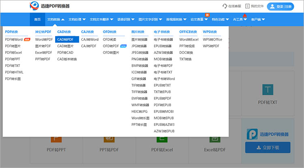The image size is (304, 168).
Task: Click the new badge on OFD转PDF
Action: pos(123,46)
